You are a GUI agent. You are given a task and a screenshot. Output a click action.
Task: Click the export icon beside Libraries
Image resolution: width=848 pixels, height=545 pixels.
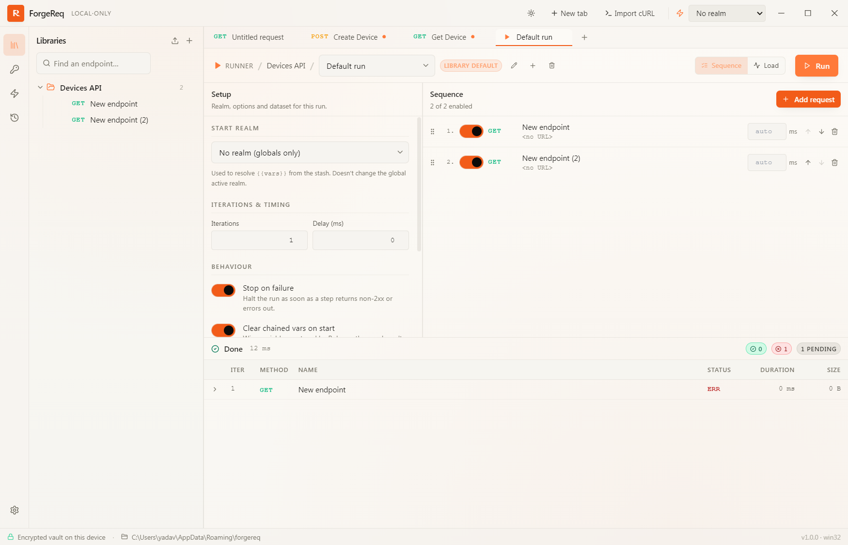click(x=175, y=41)
